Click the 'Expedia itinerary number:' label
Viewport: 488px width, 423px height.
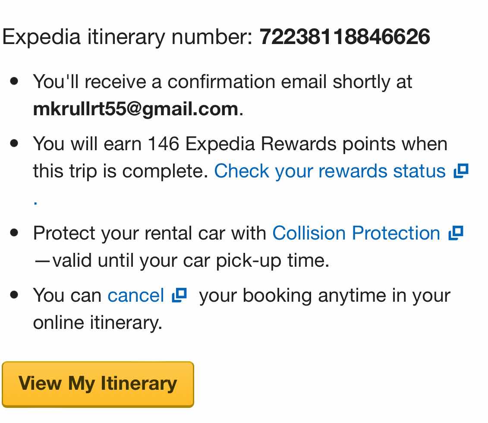127,37
